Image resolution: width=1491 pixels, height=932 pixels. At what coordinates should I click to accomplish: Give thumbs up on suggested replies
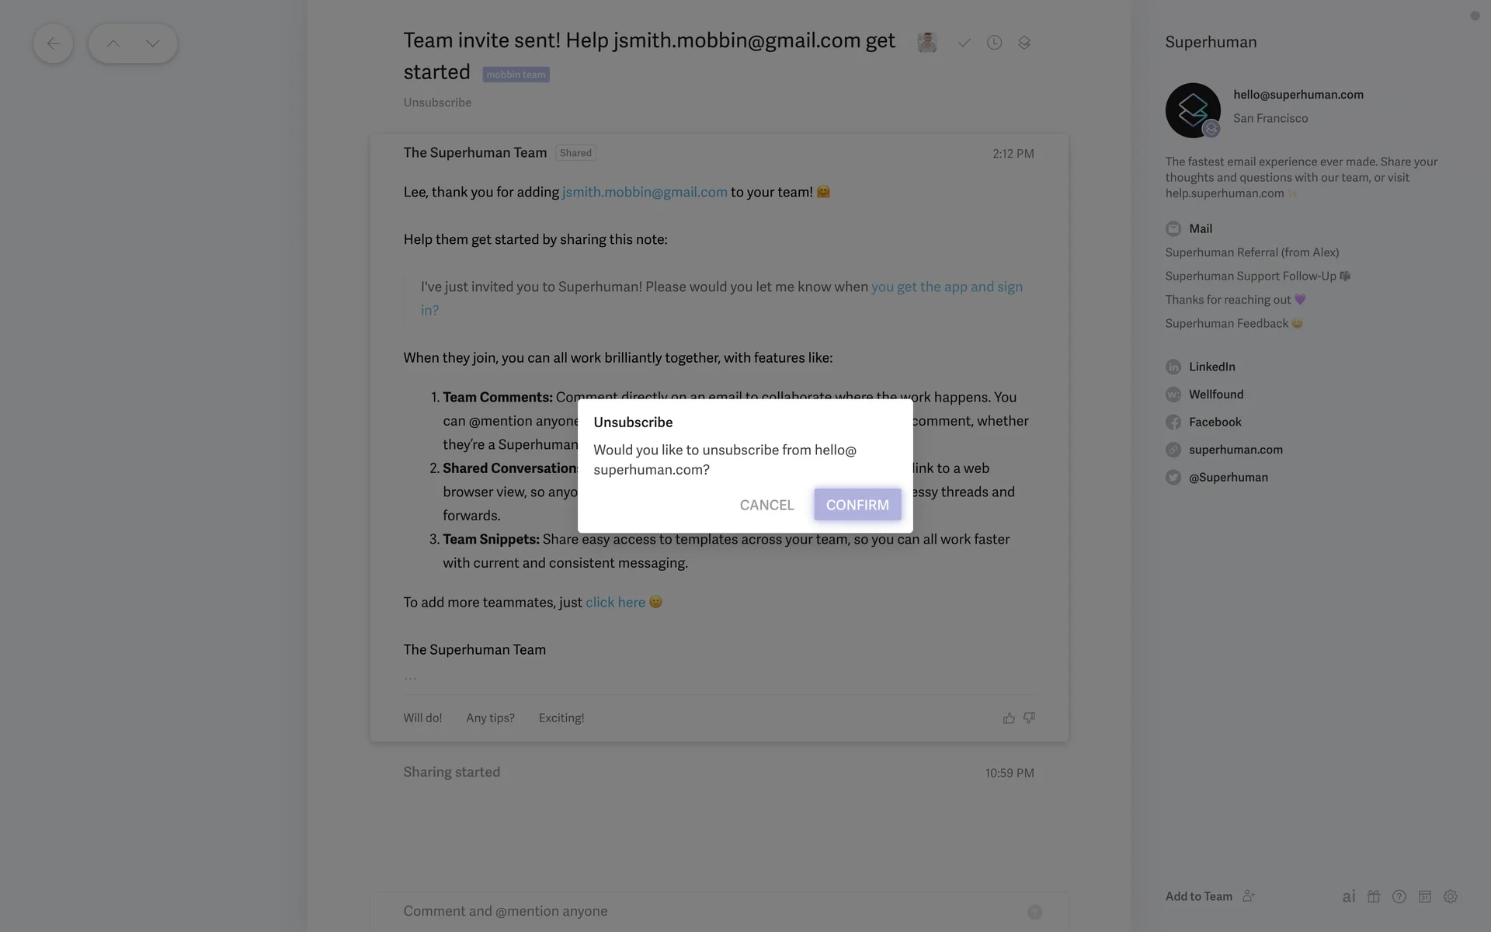click(1009, 718)
